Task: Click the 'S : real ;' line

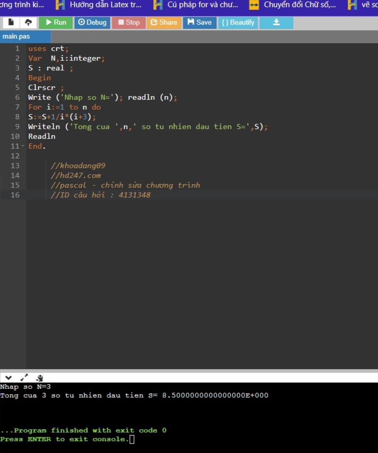Action: [x=51, y=68]
